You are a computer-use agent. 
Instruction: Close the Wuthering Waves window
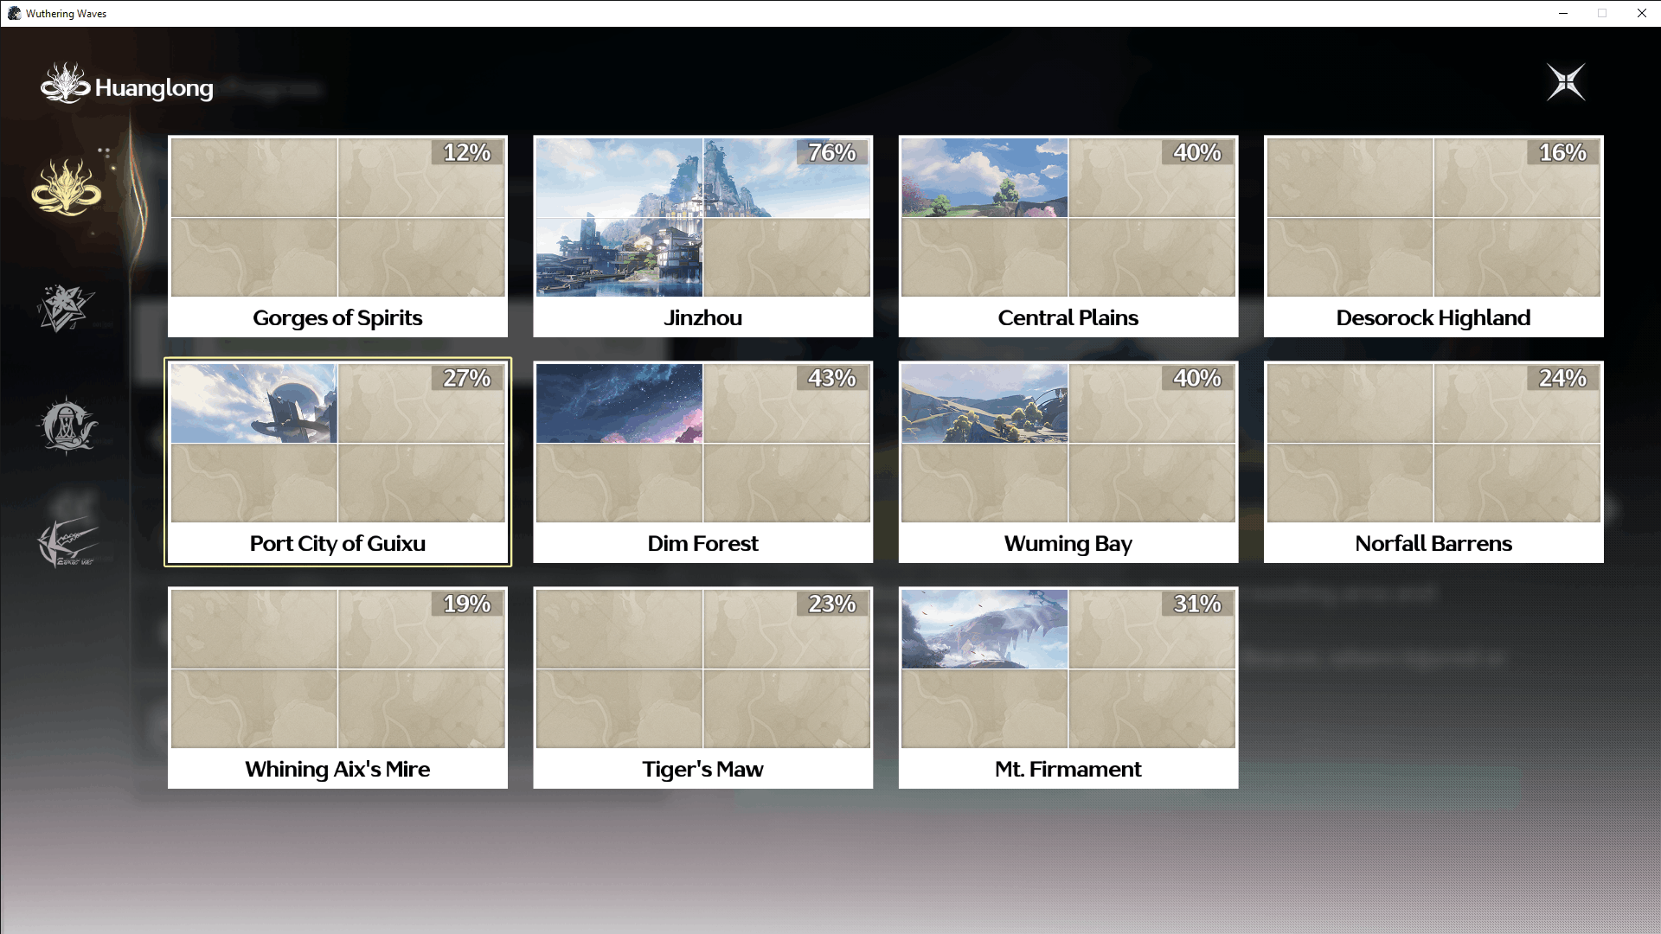[1641, 13]
